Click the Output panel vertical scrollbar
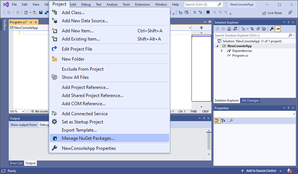Image resolution: width=298 pixels, height=174 pixels. (x=209, y=141)
